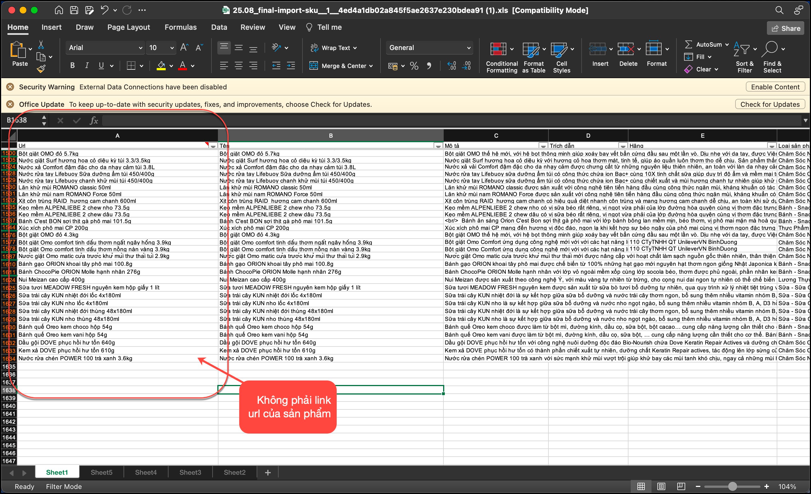Open the Formulas ribbon tab
This screenshot has width=811, height=494.
click(180, 27)
